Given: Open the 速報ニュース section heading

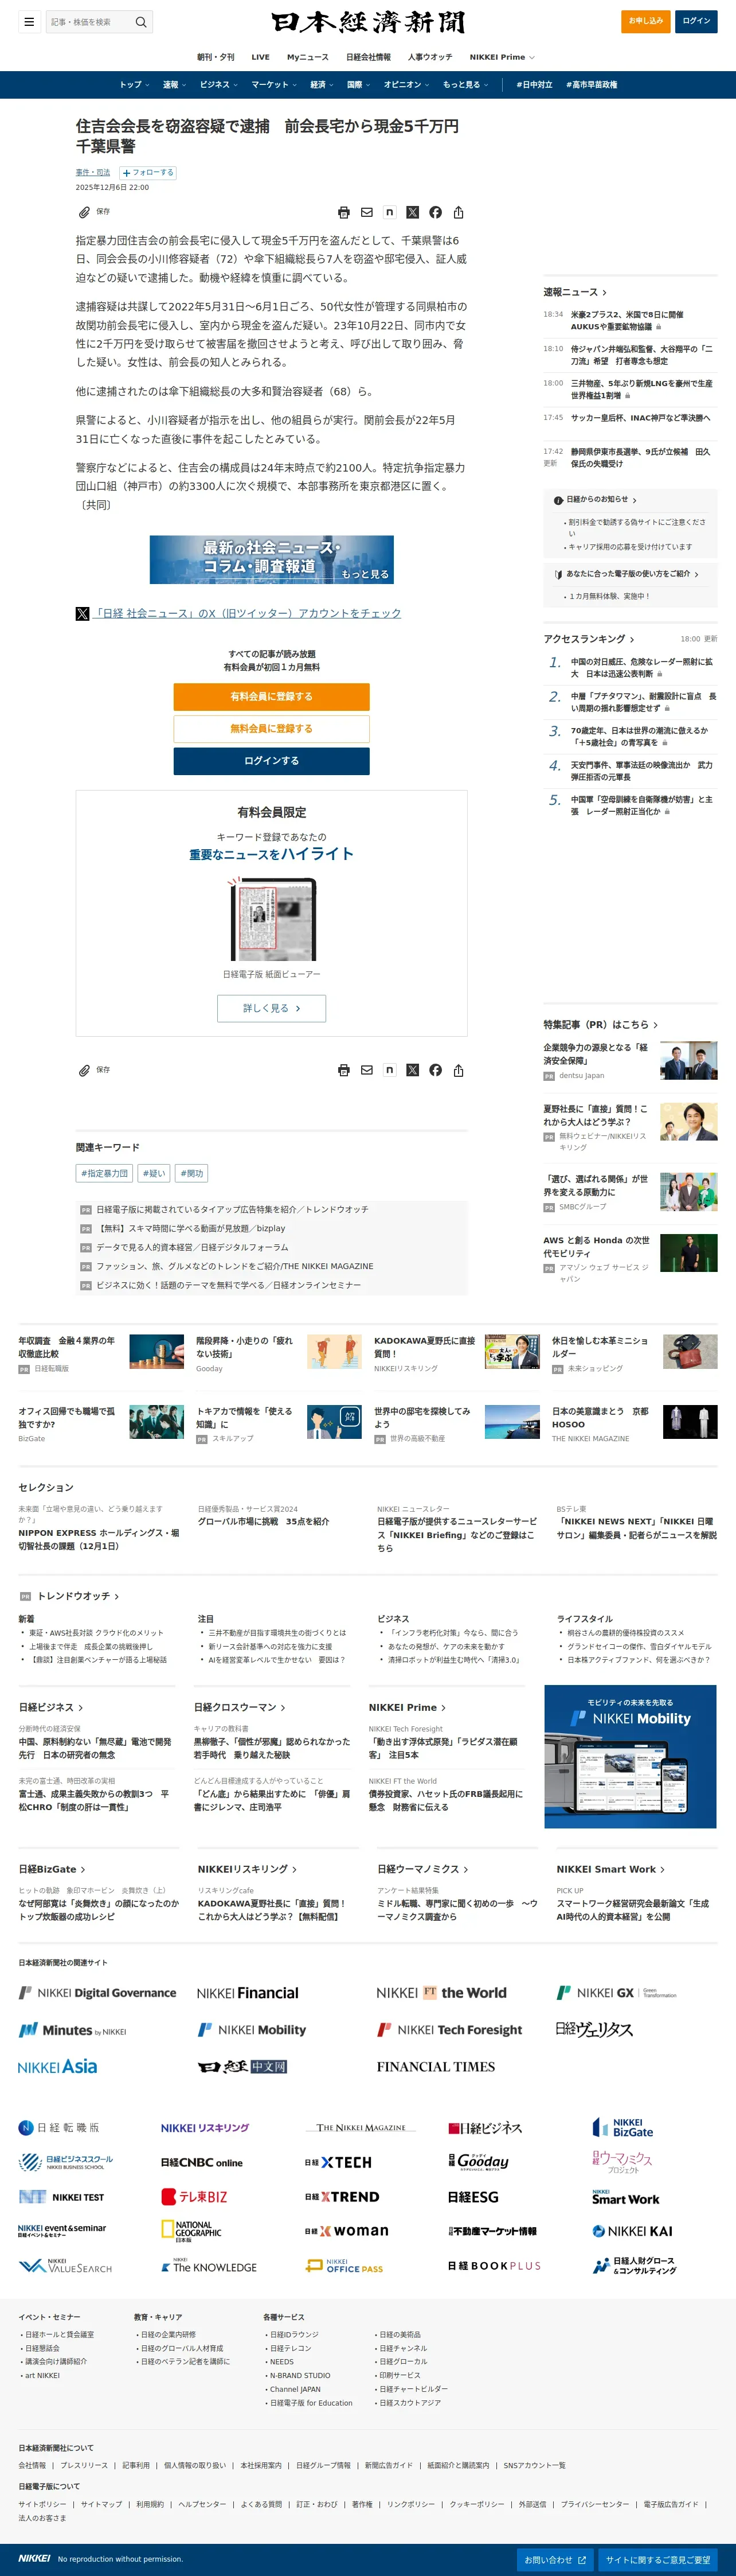Looking at the screenshot, I should click(x=576, y=292).
